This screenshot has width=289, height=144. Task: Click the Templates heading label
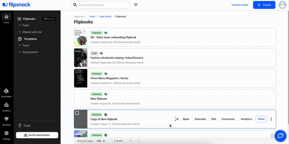click(30, 39)
